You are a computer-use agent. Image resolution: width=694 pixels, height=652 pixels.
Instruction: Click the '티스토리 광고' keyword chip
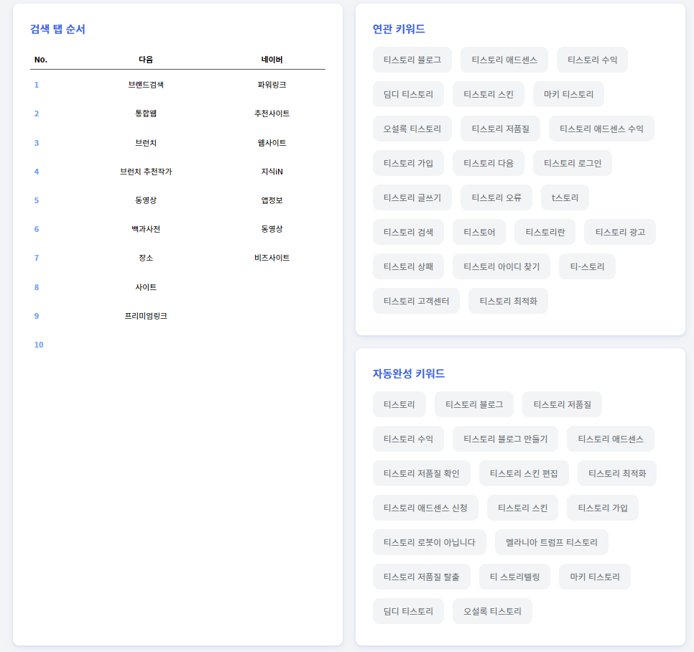click(x=619, y=232)
